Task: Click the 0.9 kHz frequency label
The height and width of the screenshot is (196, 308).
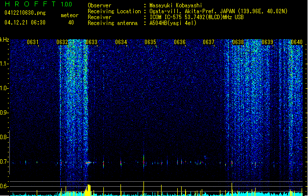Action: click(x=4, y=113)
